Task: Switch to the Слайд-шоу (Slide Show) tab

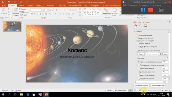Action: [x=62, y=6]
